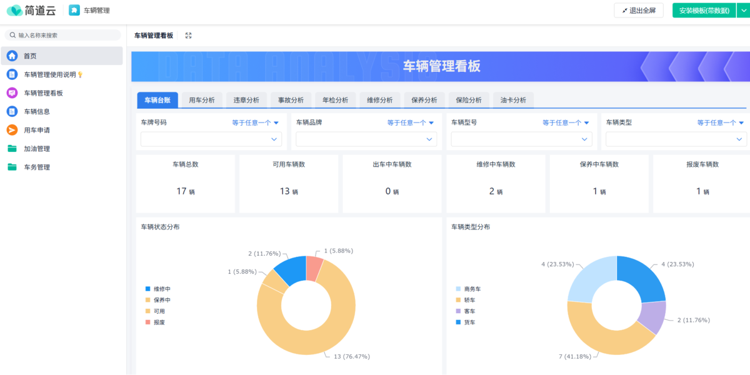Expand the arrow next to 安装模板 button
This screenshot has height=375, width=750.
(742, 11)
